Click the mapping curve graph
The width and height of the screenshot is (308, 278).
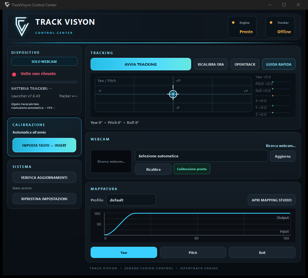[x=193, y=225]
